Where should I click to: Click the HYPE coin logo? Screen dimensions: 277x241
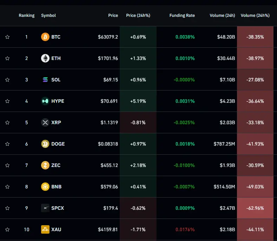click(x=45, y=101)
